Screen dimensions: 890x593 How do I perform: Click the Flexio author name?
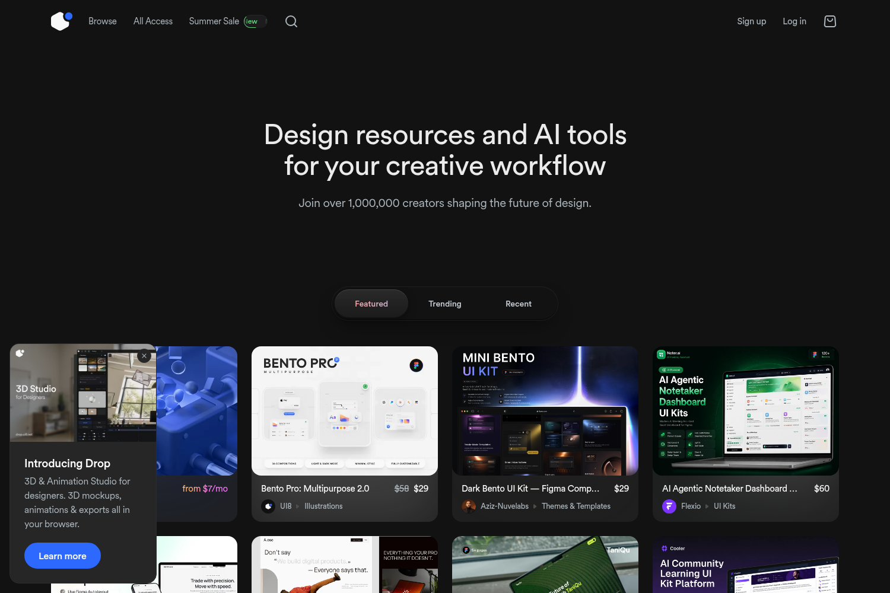tap(691, 506)
